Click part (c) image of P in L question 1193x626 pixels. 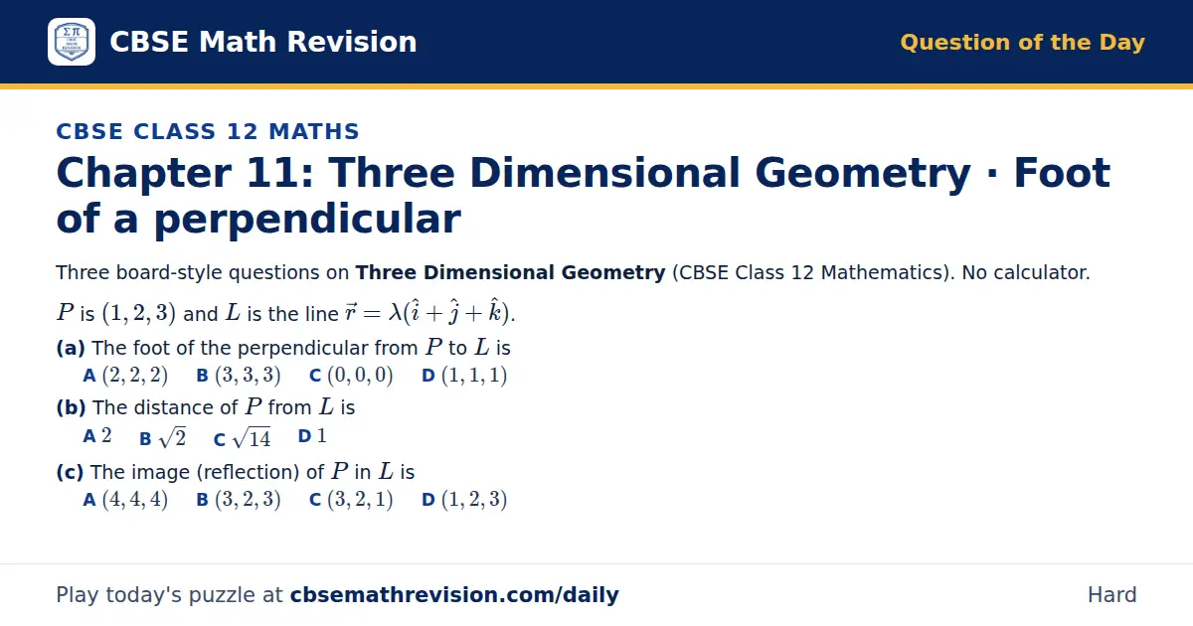(x=236, y=472)
